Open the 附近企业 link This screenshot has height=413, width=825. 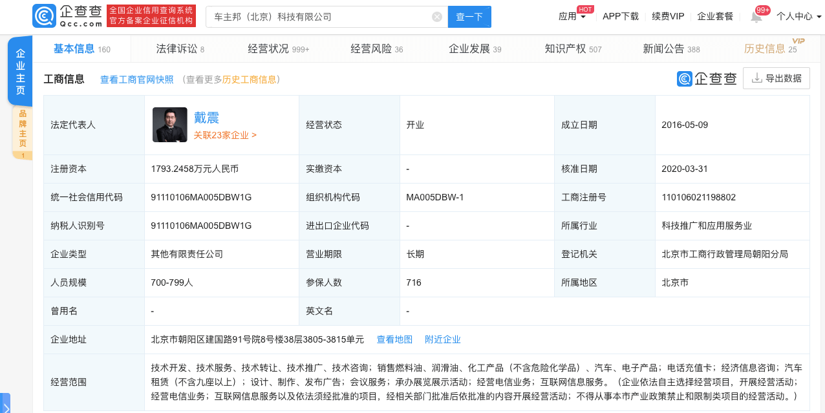point(442,339)
